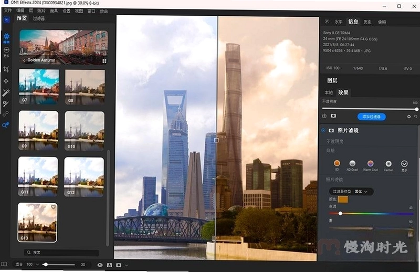The width and height of the screenshot is (420, 272).
Task: Click the show mask icon in bottom bar
Action: pos(119,265)
